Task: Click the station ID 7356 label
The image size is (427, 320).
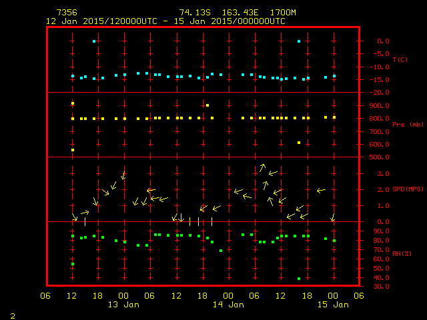Action: tap(66, 13)
